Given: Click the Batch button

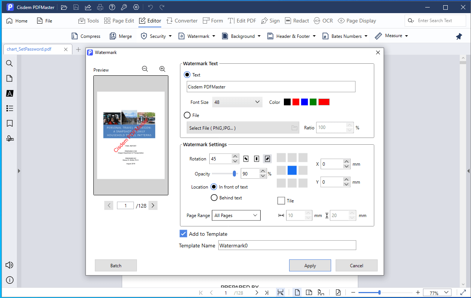Looking at the screenshot, I should pyautogui.click(x=116, y=265).
